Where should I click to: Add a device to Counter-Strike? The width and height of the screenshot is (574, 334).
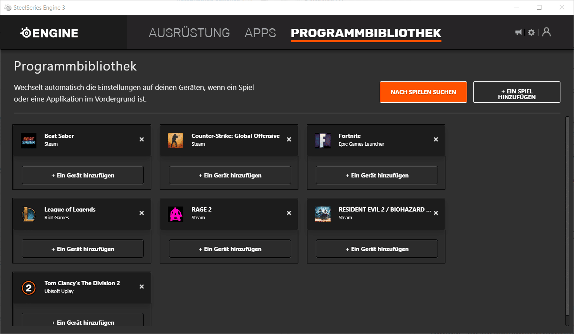[x=230, y=175]
